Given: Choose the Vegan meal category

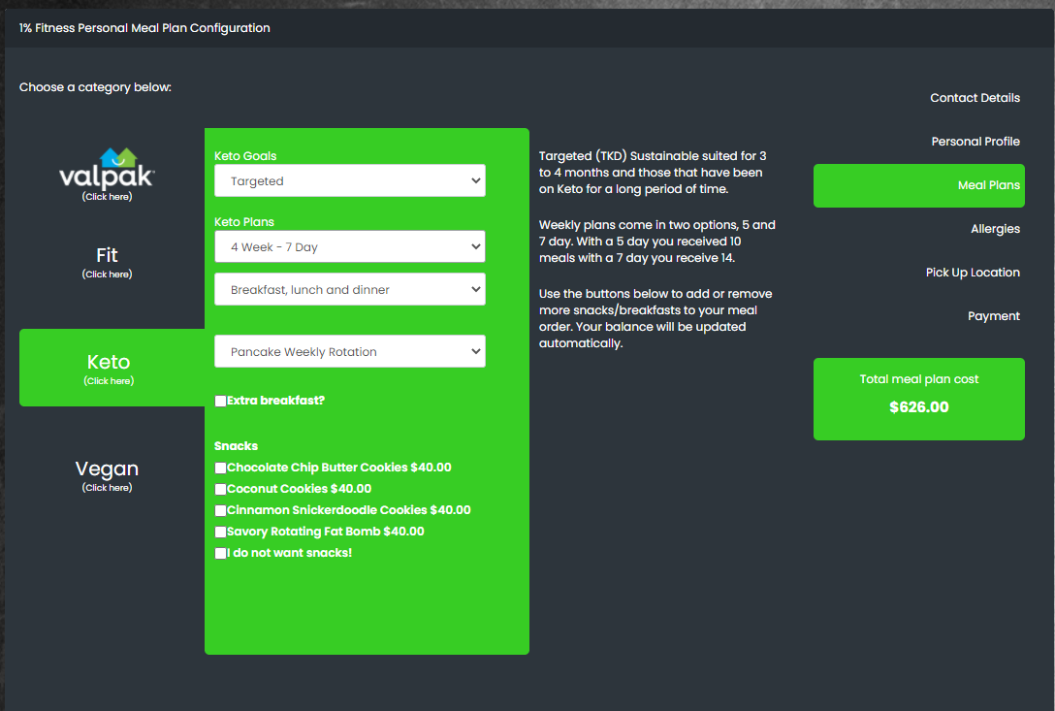Looking at the screenshot, I should click(x=107, y=474).
